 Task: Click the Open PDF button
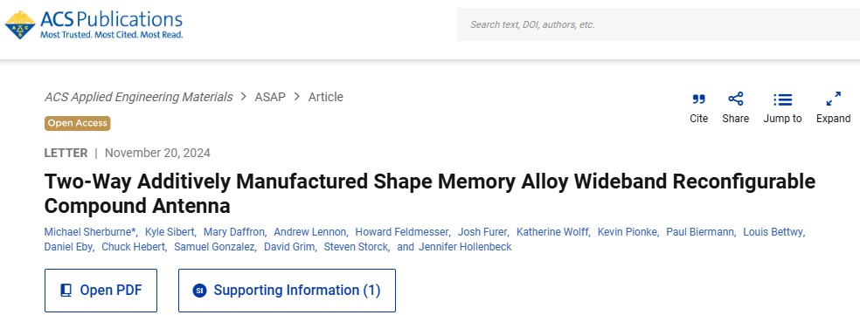point(101,291)
